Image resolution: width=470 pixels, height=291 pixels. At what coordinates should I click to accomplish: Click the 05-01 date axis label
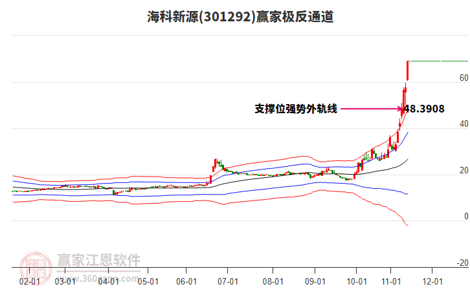tap(148, 281)
